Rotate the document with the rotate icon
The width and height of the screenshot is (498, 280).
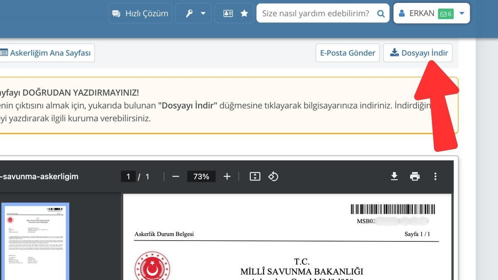click(273, 176)
